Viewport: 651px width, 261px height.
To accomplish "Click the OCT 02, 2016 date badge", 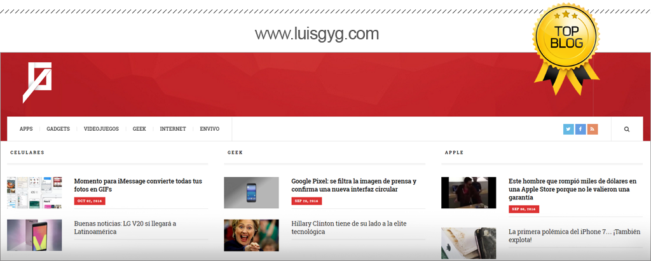I will point(90,201).
